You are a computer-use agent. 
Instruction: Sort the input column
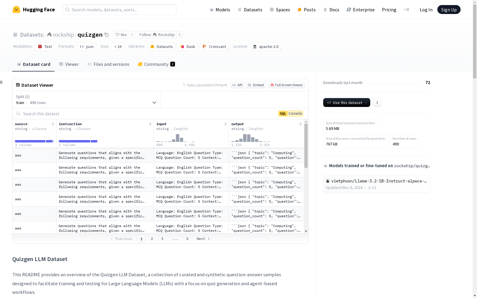click(x=225, y=124)
